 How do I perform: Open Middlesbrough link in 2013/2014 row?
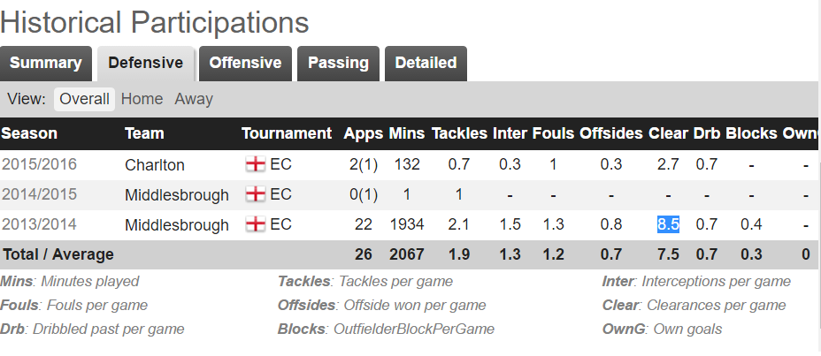pyautogui.click(x=176, y=225)
